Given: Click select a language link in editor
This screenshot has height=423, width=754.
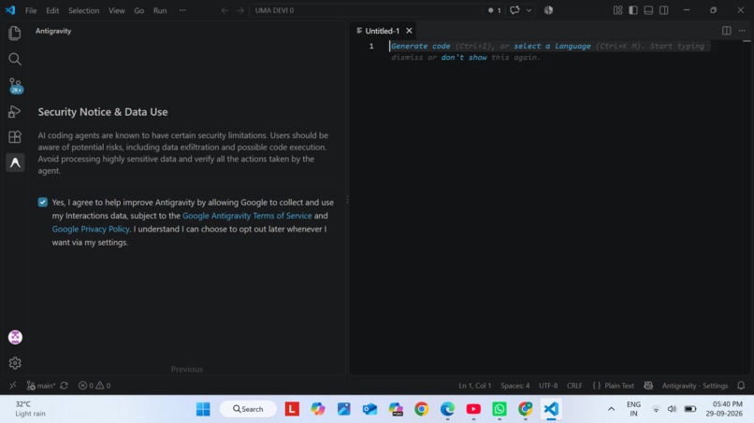Looking at the screenshot, I should click(x=552, y=46).
